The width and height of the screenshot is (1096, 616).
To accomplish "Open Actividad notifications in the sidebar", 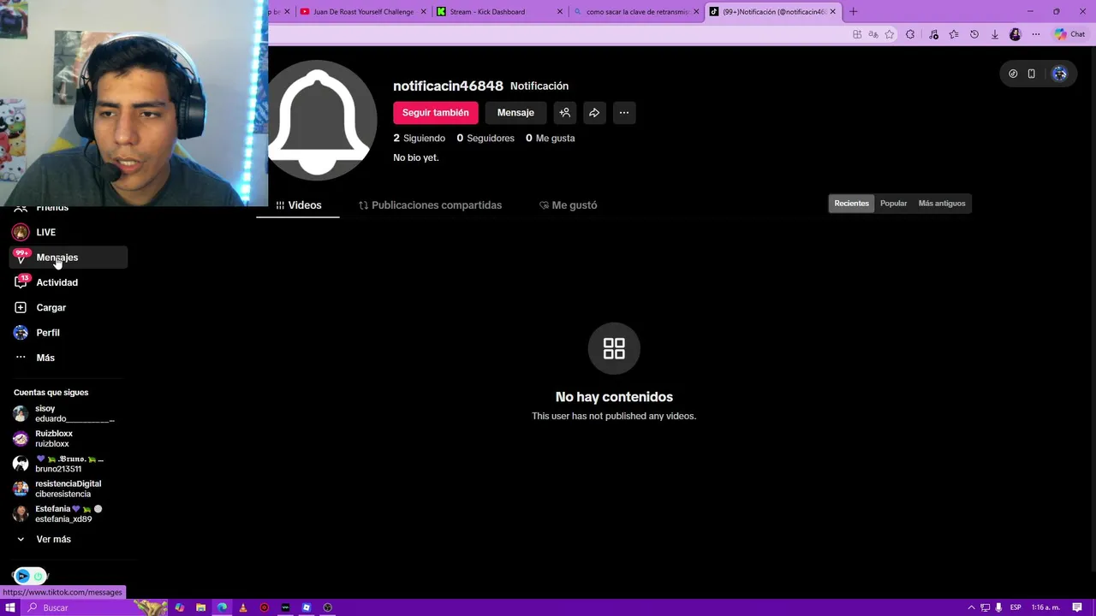I will 68,282.
